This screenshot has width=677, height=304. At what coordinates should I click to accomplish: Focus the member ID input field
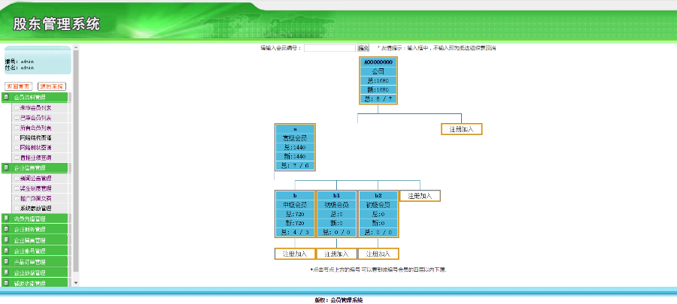(330, 48)
